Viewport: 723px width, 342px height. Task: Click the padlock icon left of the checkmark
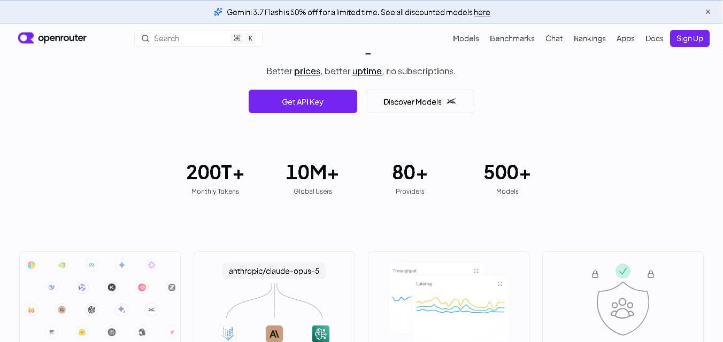click(x=595, y=274)
